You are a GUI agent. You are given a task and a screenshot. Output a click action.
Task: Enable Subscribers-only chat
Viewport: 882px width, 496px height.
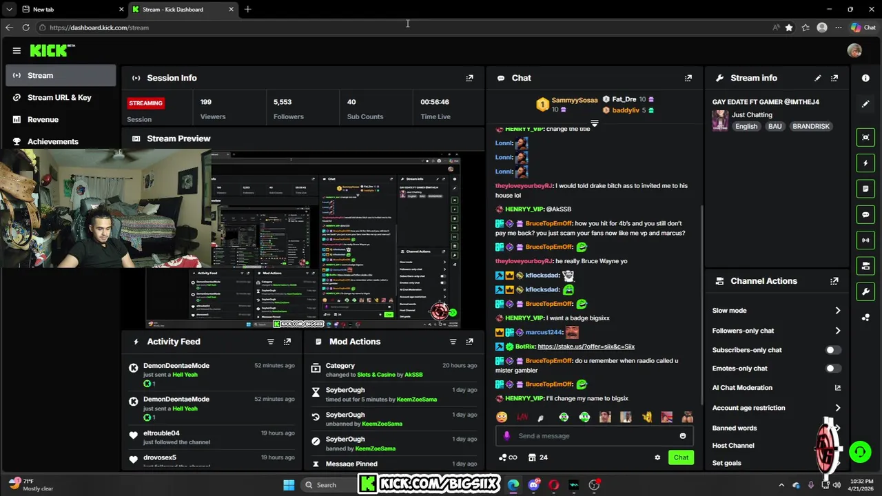833,350
